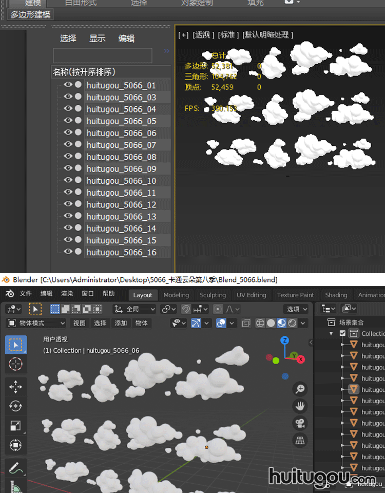385x493 pixels.
Task: Switch to the Sculpting workspace tab
Action: coord(213,295)
